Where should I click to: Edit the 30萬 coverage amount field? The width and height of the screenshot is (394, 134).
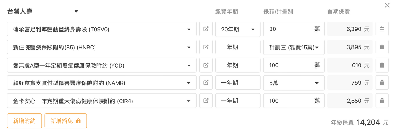click(290, 29)
